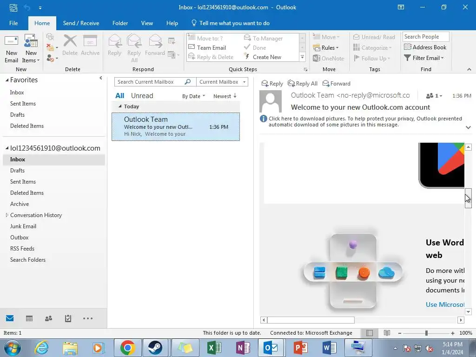476x357 pixels.
Task: Click zoom in plus button
Action: click(x=453, y=333)
